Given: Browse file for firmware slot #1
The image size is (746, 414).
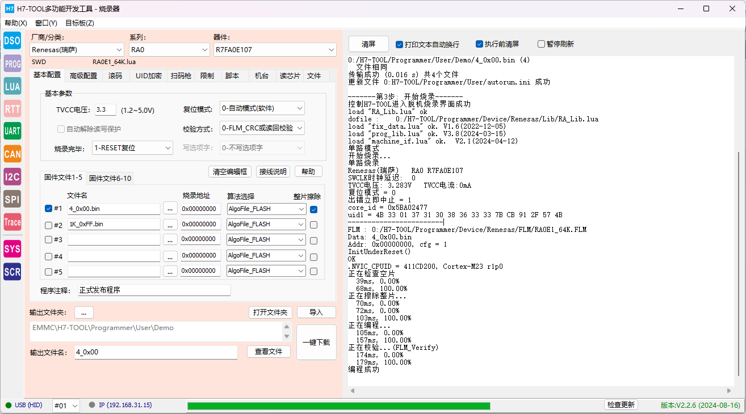Looking at the screenshot, I should [x=170, y=209].
